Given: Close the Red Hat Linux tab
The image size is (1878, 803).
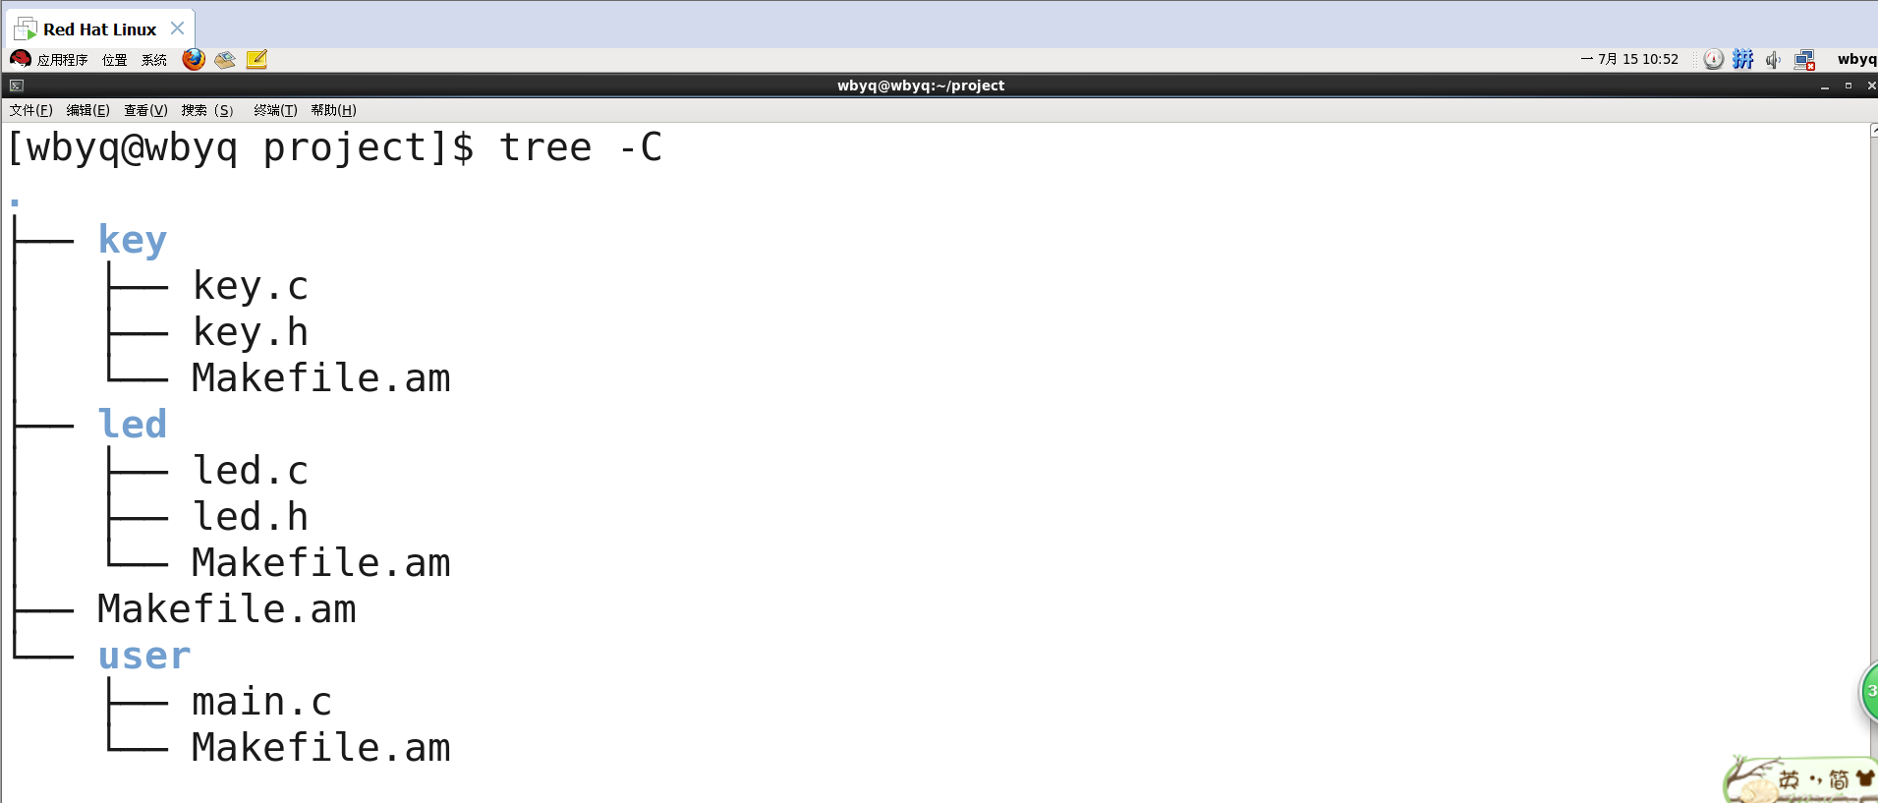Looking at the screenshot, I should pos(177,29).
